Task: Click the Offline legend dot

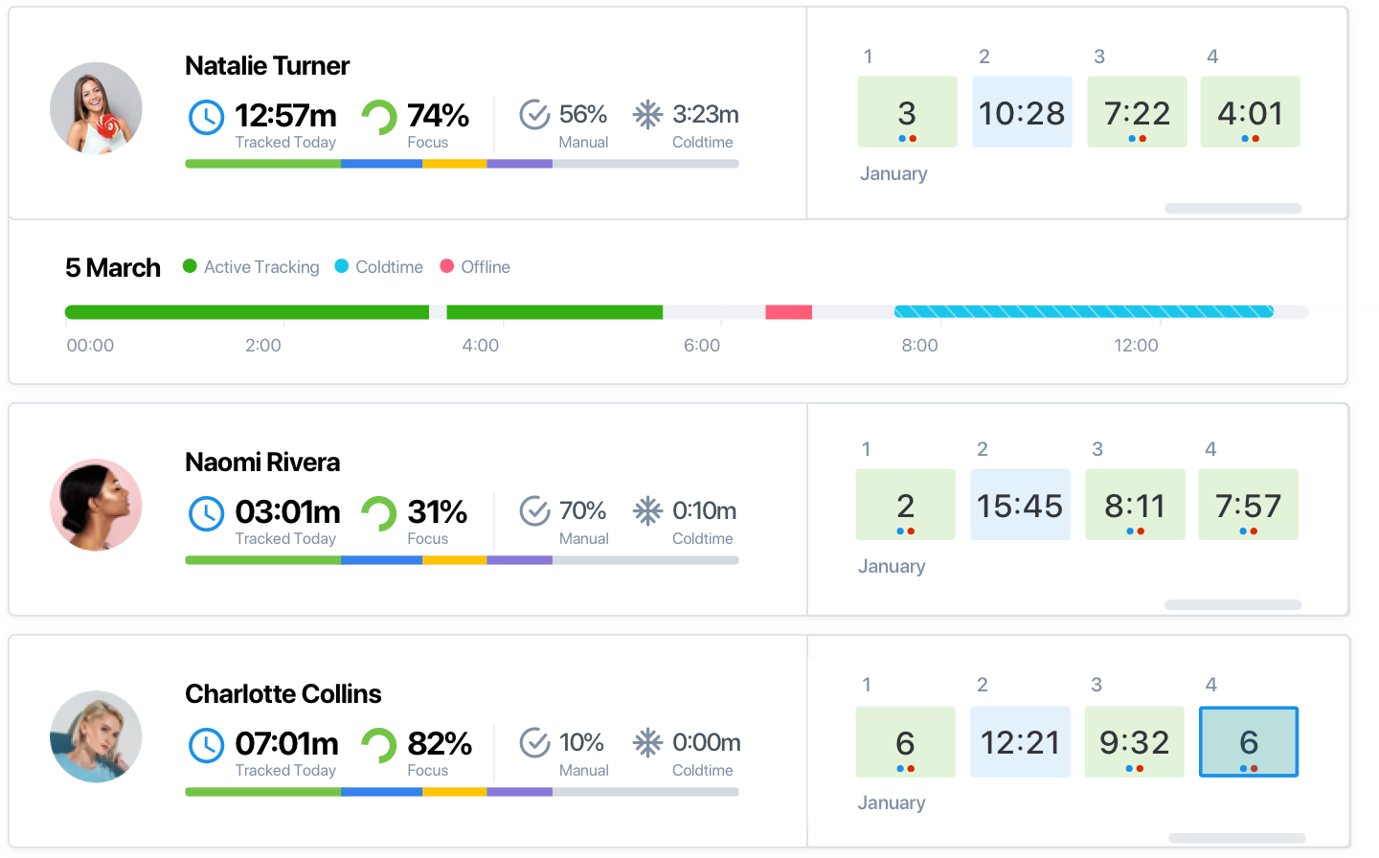Action: 446,266
